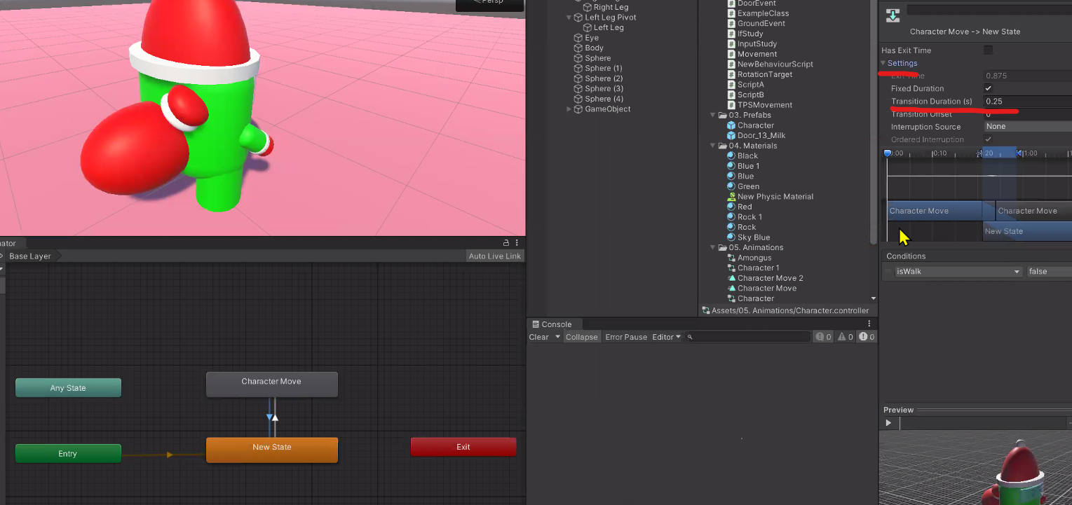Toggle the console warning count icon
This screenshot has height=505, width=1072.
[x=845, y=337]
